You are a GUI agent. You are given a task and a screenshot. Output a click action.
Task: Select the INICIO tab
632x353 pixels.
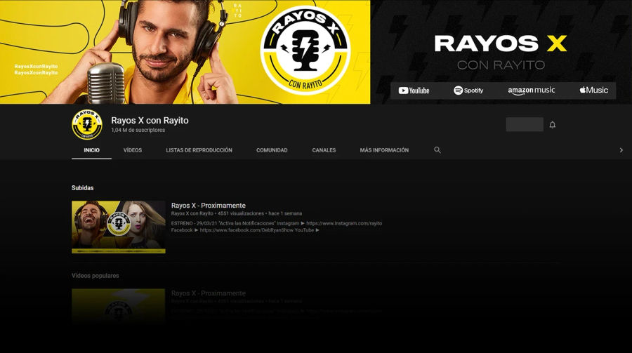coord(91,150)
